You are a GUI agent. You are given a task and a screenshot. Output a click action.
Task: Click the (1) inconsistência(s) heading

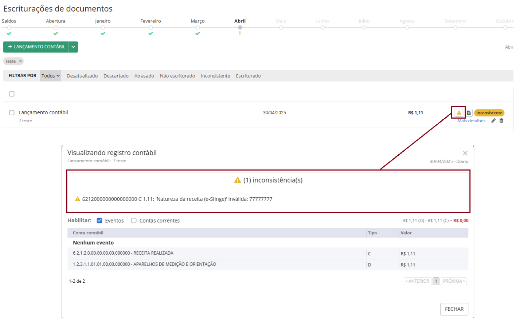point(273,180)
